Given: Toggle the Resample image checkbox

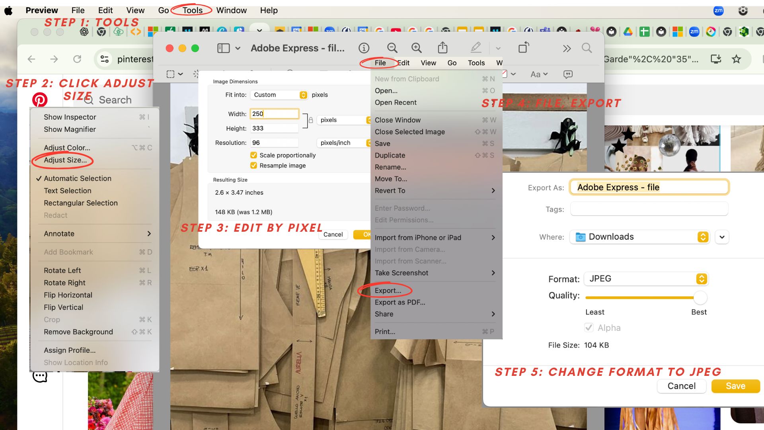Looking at the screenshot, I should 253,166.
